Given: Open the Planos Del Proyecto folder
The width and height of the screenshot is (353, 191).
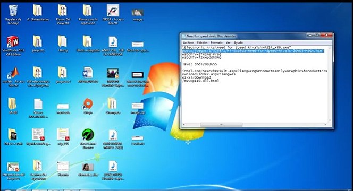Looking at the screenshot, I should click(63, 15).
